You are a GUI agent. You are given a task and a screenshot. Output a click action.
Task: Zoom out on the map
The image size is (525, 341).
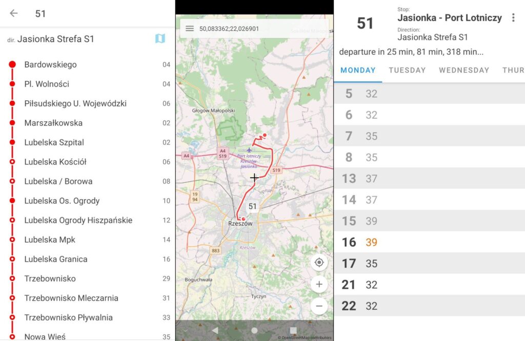[x=319, y=306]
